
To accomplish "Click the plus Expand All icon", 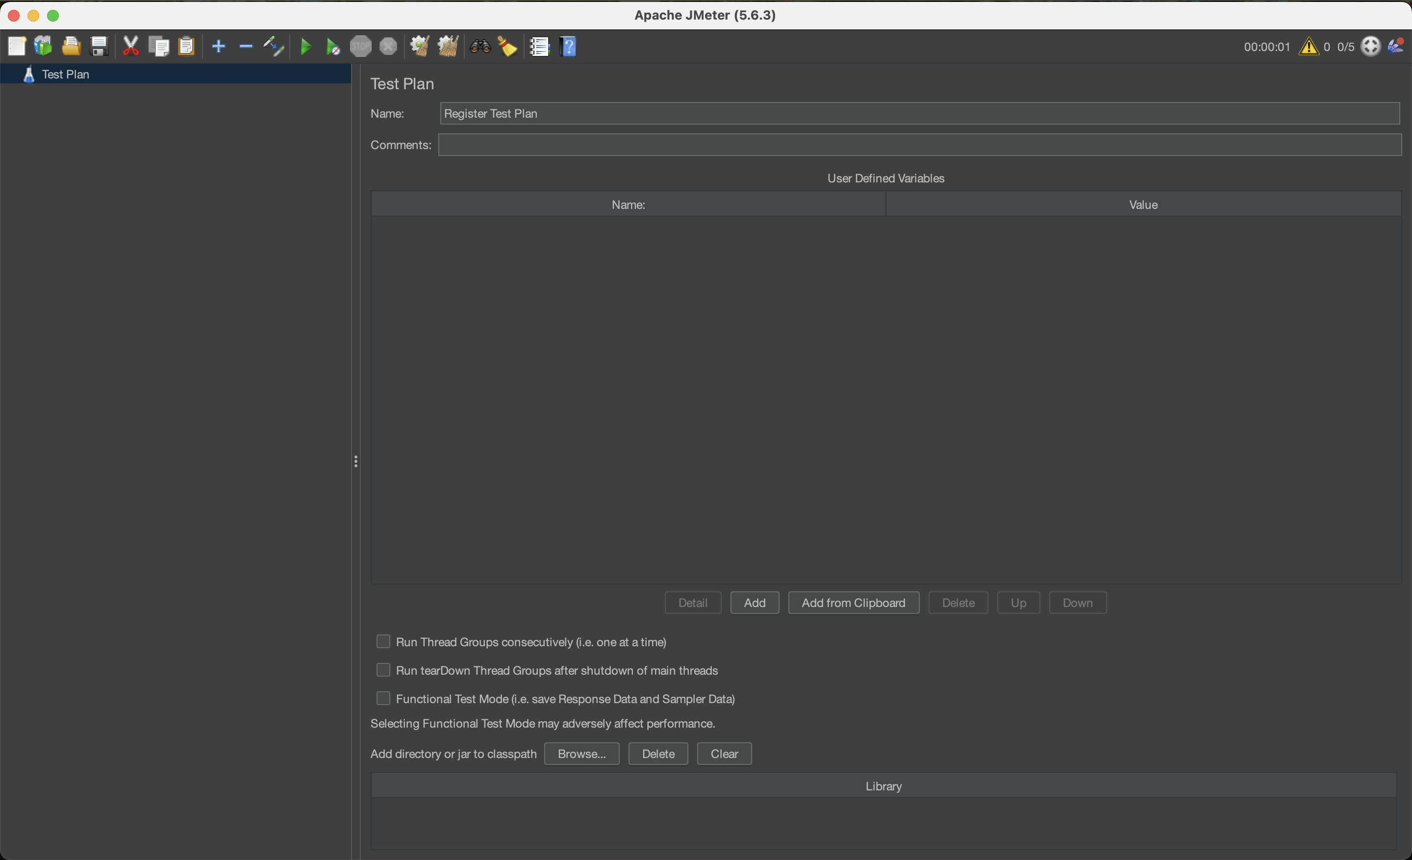I will [218, 47].
